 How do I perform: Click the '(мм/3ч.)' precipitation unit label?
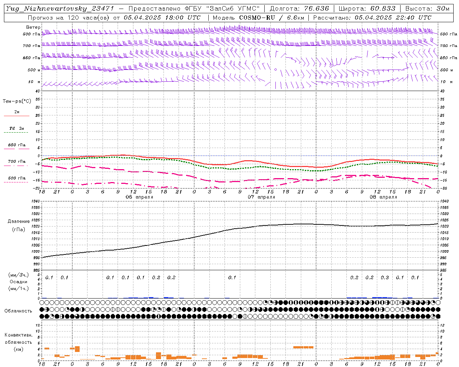(18, 275)
